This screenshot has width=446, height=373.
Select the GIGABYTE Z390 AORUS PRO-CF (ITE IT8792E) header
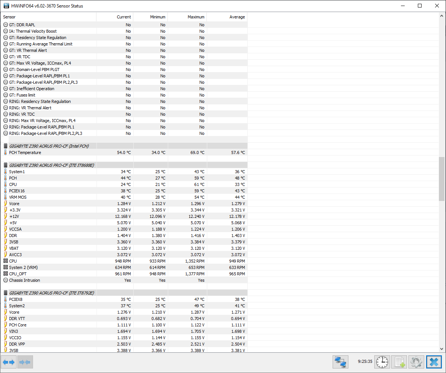(x=124, y=293)
